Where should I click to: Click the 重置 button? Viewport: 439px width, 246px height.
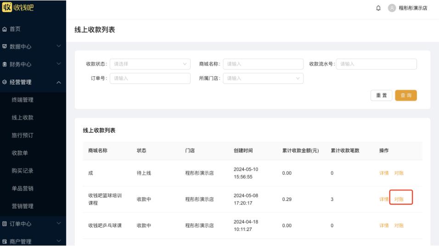381,95
